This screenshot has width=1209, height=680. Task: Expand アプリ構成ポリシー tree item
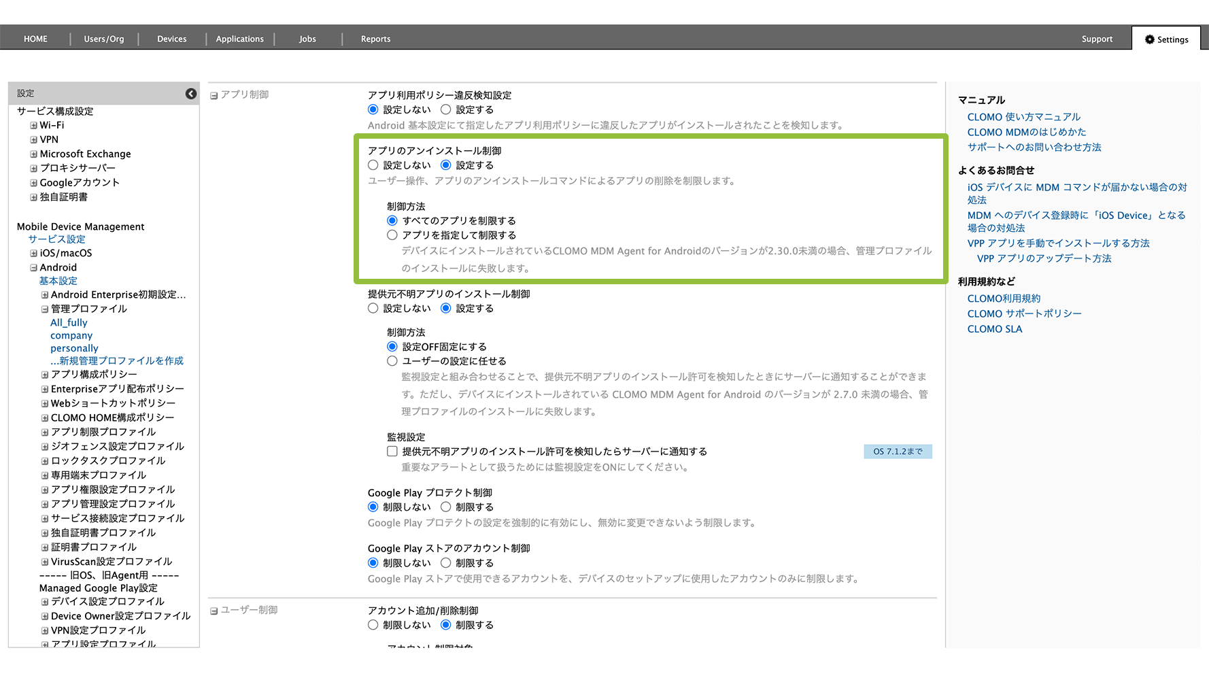(x=45, y=375)
